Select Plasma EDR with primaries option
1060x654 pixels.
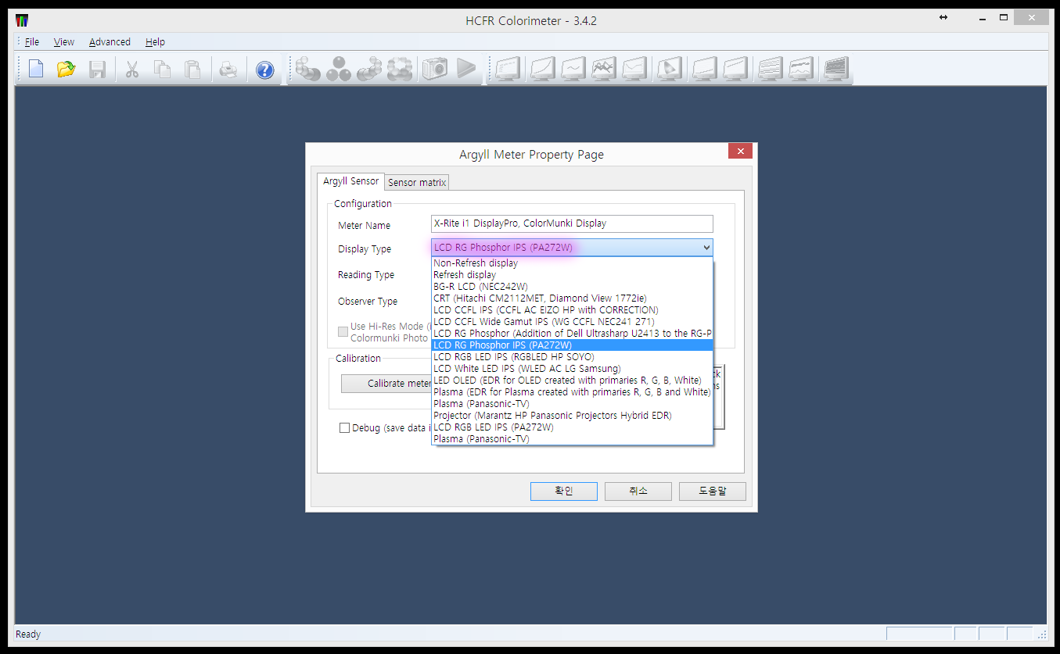click(572, 392)
